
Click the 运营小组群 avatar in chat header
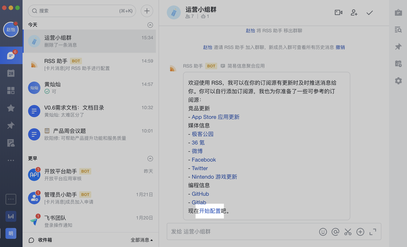(x=174, y=13)
